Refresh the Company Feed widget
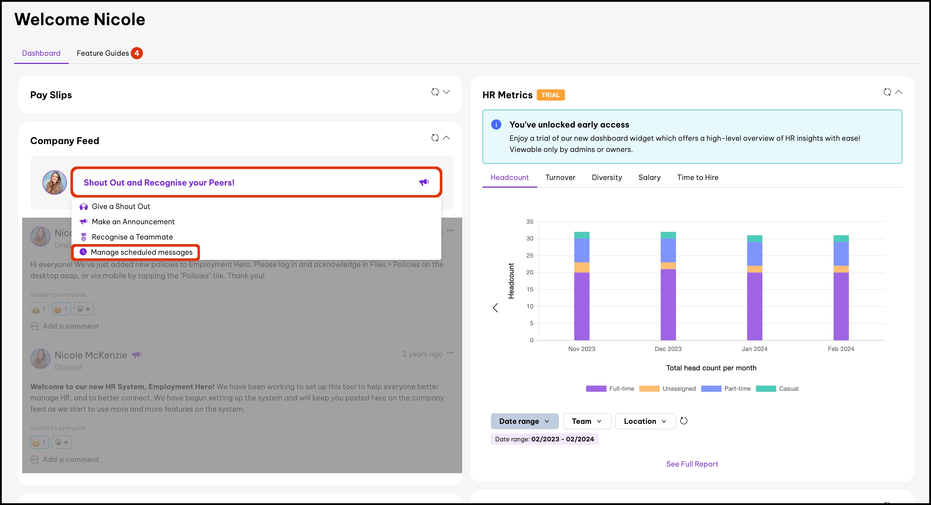Viewport: 931px width, 505px height. coord(435,138)
